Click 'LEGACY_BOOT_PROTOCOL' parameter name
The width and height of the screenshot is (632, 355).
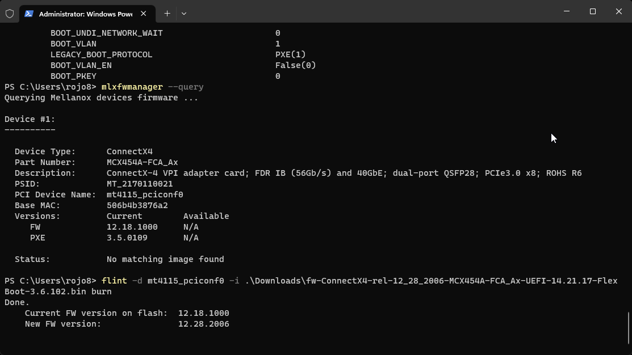(x=101, y=55)
